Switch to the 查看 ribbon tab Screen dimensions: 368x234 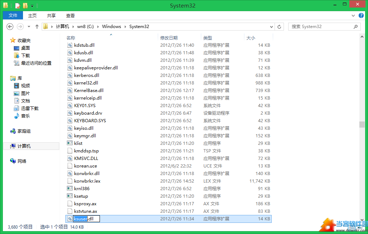70,15
